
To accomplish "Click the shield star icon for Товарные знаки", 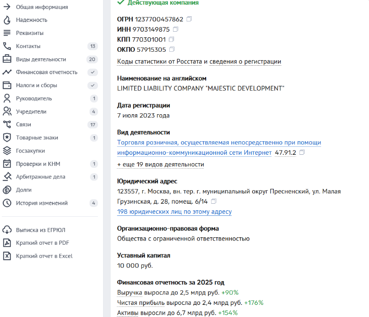I will click(7, 138).
